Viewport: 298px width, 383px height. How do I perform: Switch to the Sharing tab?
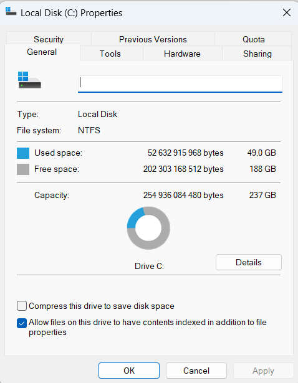(257, 54)
